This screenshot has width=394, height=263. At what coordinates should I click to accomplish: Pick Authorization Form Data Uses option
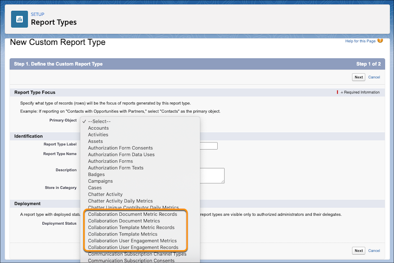140,155
